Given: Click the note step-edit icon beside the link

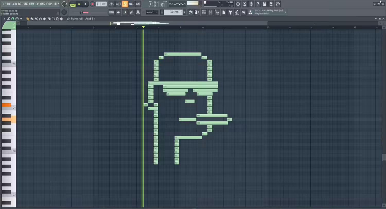Looking at the screenshot, I should click(125, 12).
